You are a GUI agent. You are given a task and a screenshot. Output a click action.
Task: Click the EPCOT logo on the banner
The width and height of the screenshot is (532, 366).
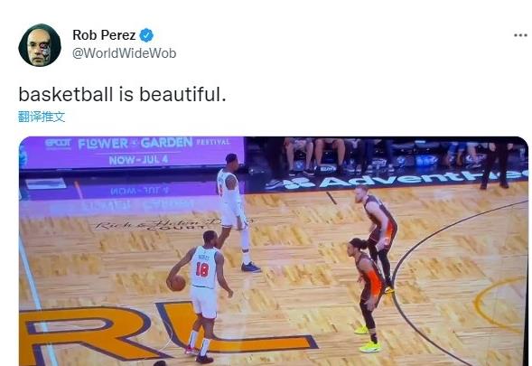(59, 144)
